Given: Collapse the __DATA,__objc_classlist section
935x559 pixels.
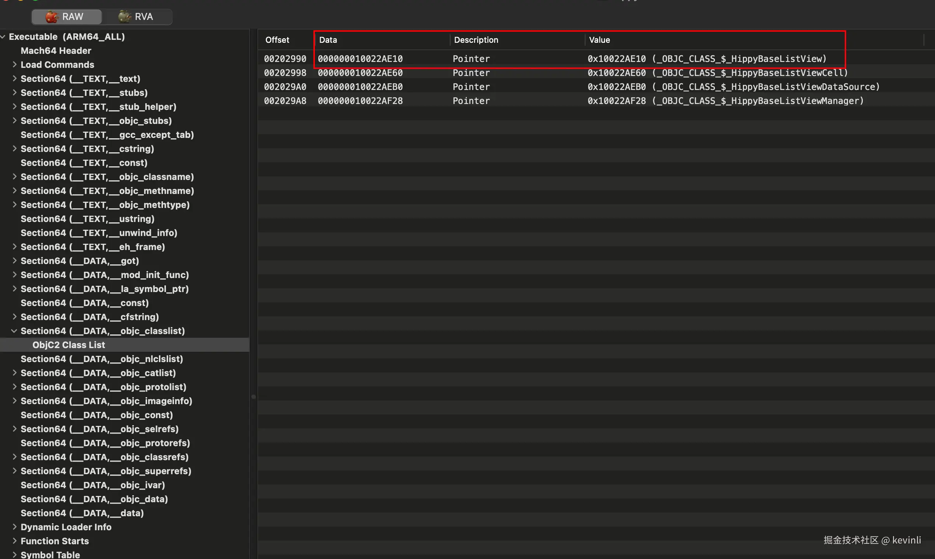Looking at the screenshot, I should pyautogui.click(x=14, y=331).
